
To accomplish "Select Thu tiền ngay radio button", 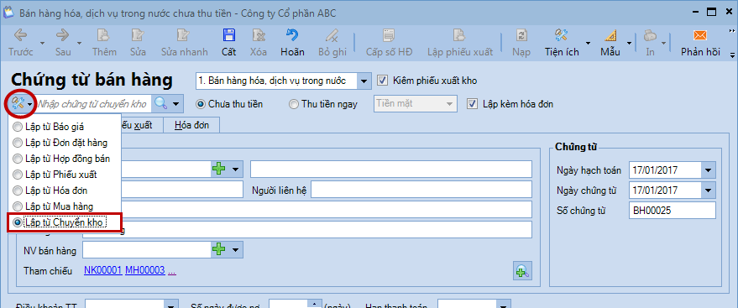I will [x=293, y=104].
